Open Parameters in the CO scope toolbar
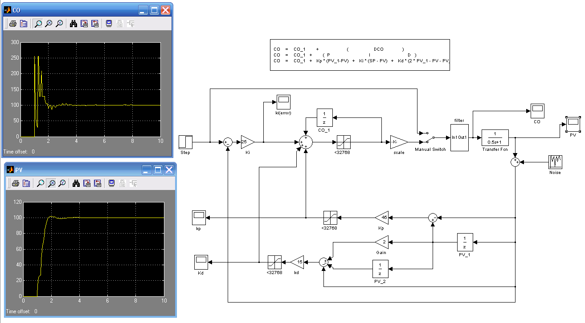585x323 pixels. click(x=24, y=24)
